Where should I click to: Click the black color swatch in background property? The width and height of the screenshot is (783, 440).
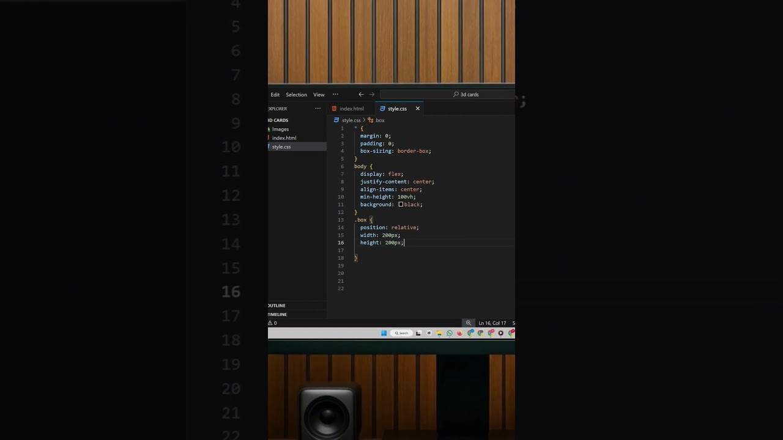pos(401,205)
